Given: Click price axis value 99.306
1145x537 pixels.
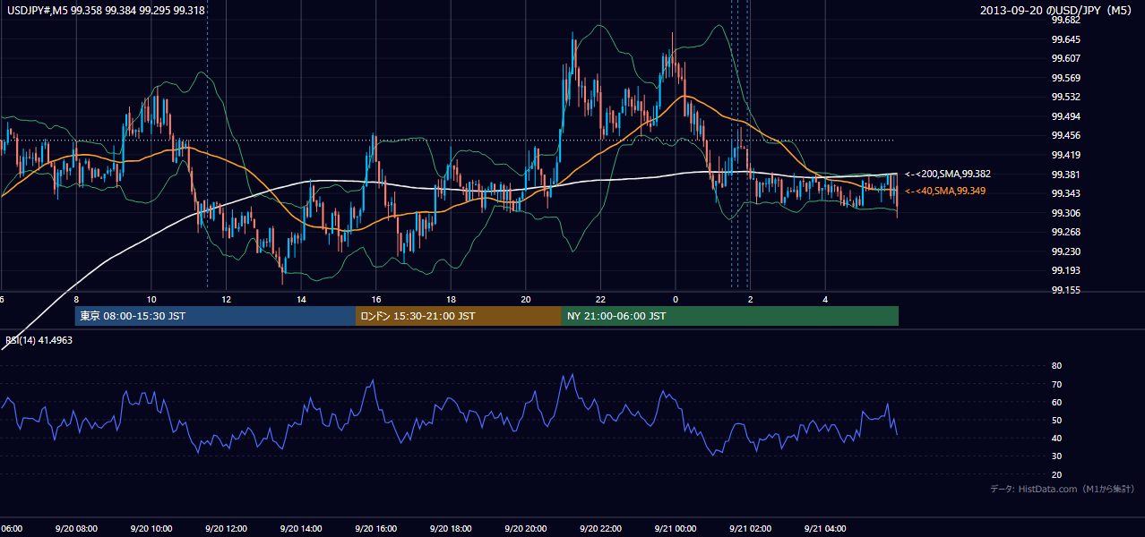Looking at the screenshot, I should 1065,213.
